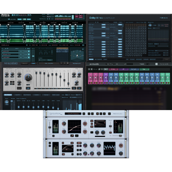Open green Armada group dropdown
This screenshot has width=172, height=172.
[144, 69]
